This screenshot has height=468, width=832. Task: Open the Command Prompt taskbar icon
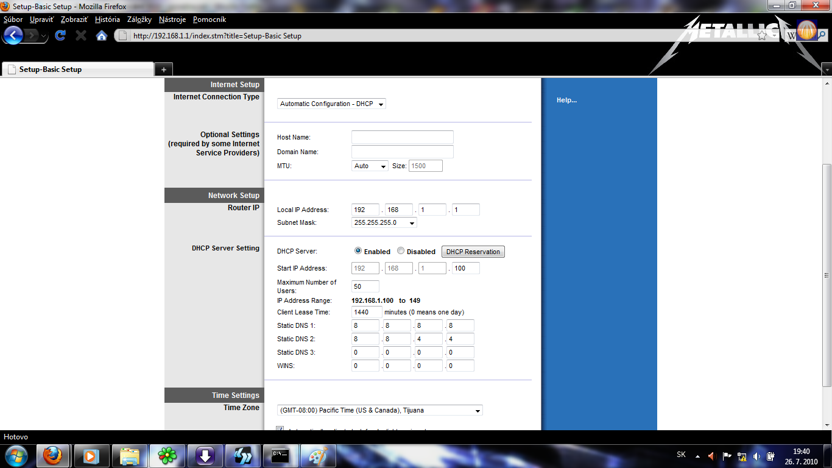pyautogui.click(x=280, y=455)
